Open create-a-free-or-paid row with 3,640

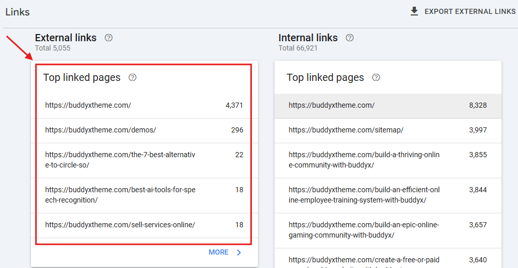[388, 258]
